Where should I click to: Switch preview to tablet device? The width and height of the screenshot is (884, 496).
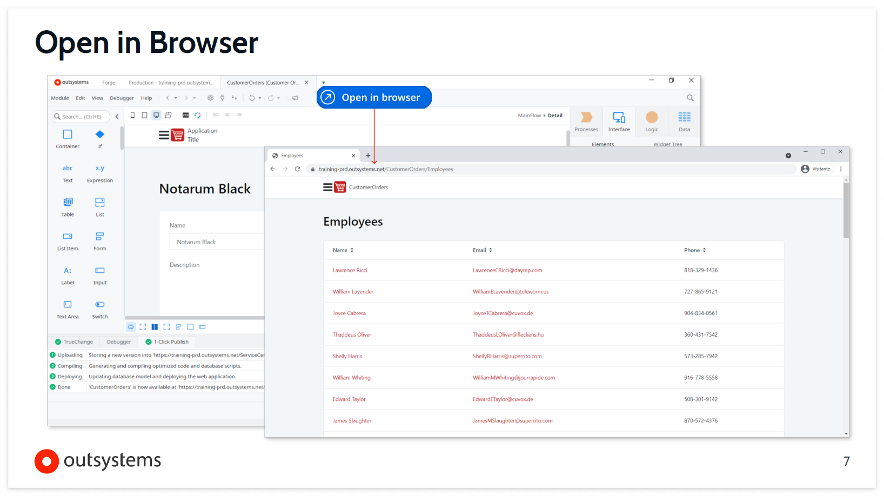[x=144, y=115]
